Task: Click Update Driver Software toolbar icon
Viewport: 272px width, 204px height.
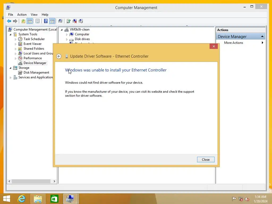Action: tap(68, 21)
